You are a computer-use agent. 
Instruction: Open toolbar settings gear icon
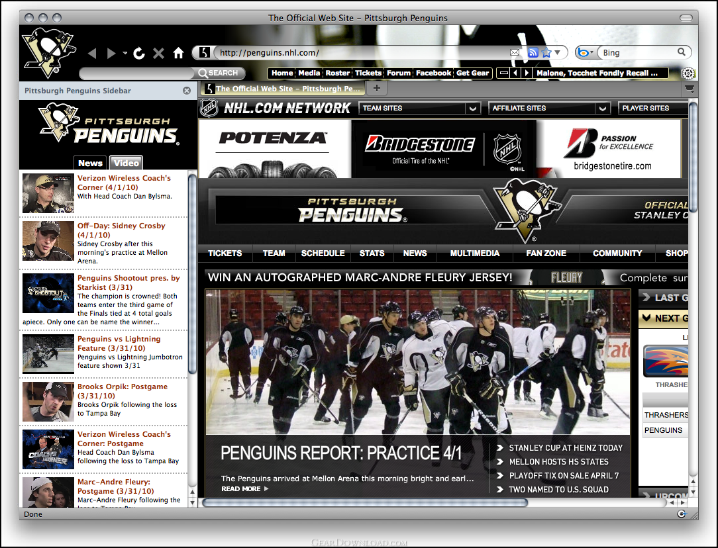(688, 73)
